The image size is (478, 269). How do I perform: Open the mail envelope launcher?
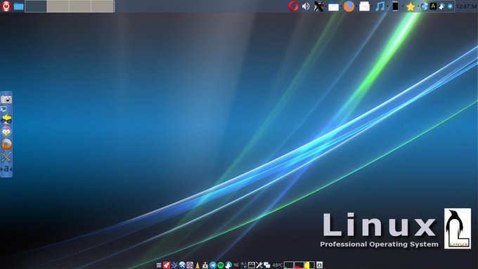[x=364, y=6]
